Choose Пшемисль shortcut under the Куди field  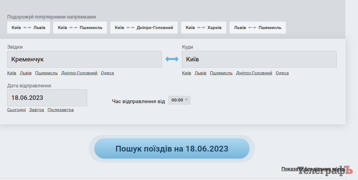[221, 73]
